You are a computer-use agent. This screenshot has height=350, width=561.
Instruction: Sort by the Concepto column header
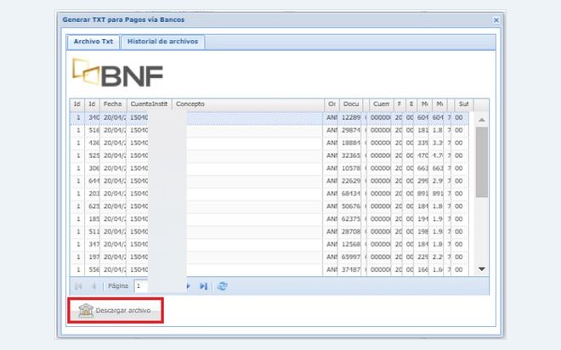[x=248, y=104]
